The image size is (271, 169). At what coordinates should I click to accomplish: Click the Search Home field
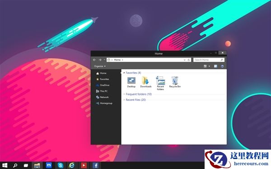pyautogui.click(x=209, y=60)
